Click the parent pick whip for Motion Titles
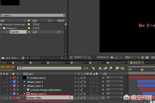Viewport: 155px width, 103px height. pyautogui.click(x=103, y=98)
